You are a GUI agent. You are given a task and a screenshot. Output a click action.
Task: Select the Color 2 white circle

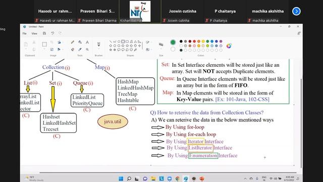coord(173,49)
